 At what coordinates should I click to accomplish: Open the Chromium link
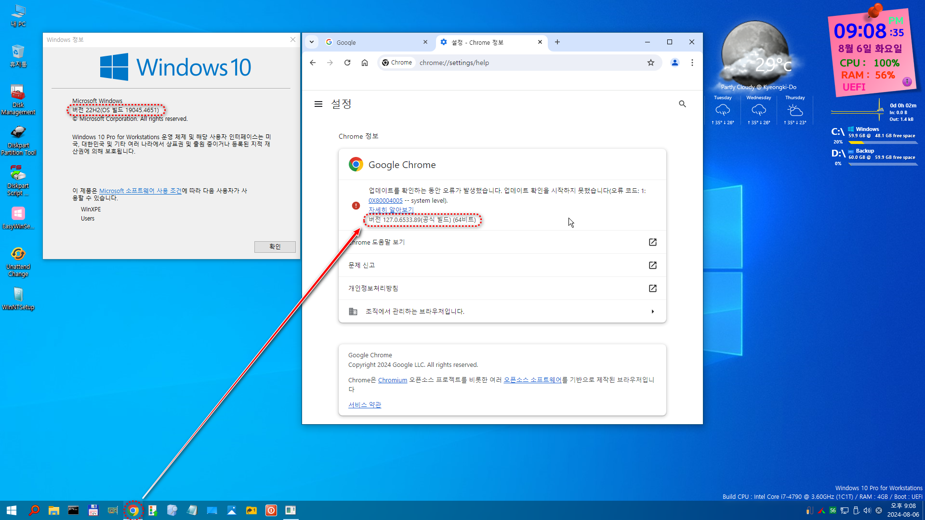coord(393,380)
